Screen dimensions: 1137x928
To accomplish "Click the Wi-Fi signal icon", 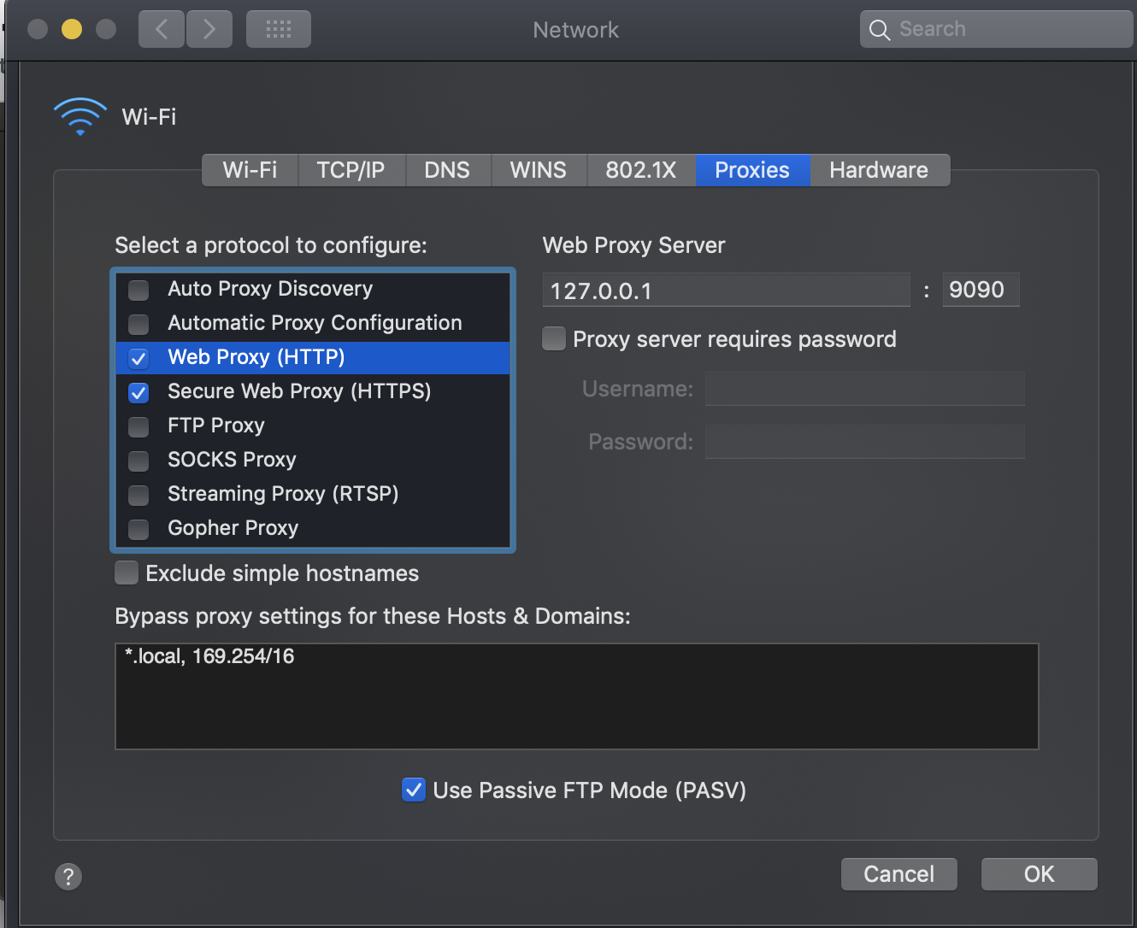I will tap(80, 116).
